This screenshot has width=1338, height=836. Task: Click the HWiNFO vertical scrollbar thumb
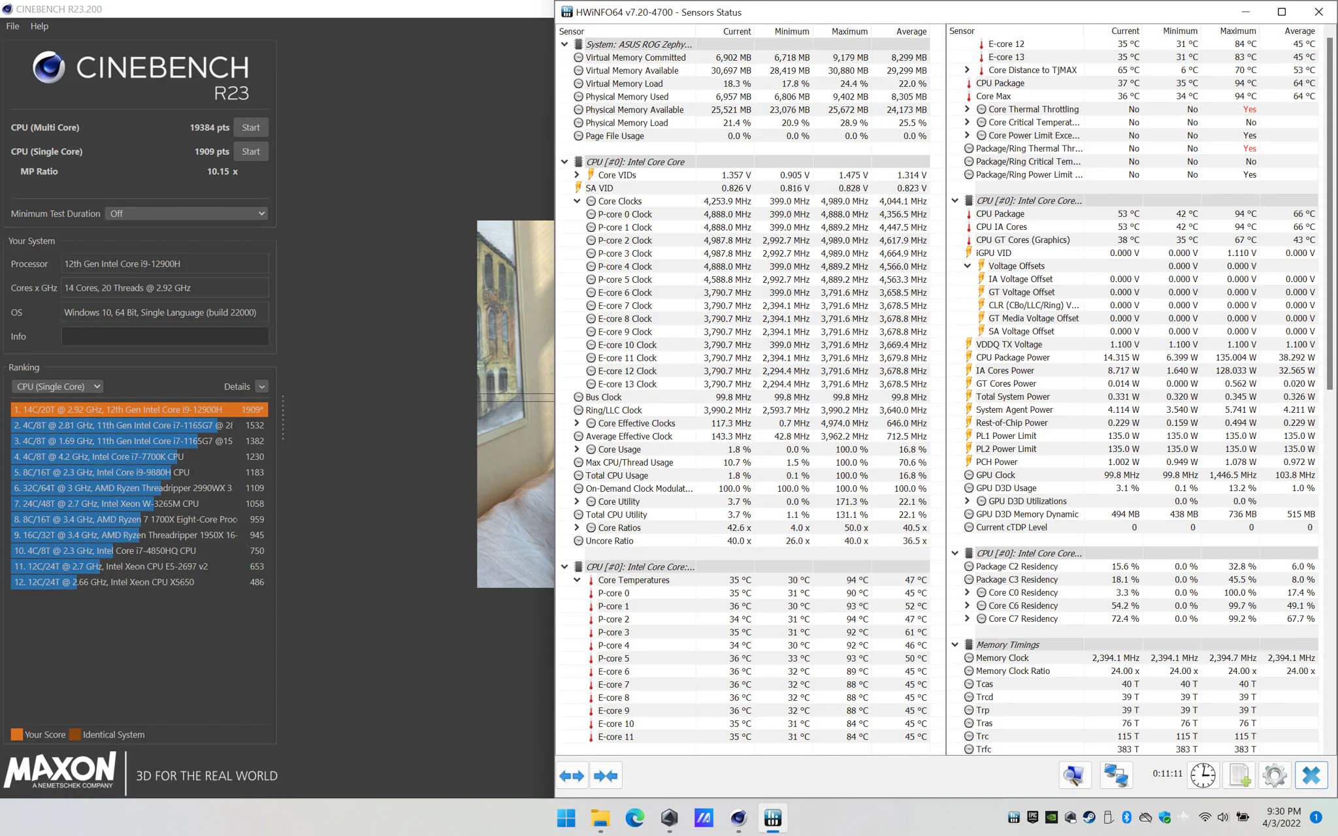pos(1330,214)
